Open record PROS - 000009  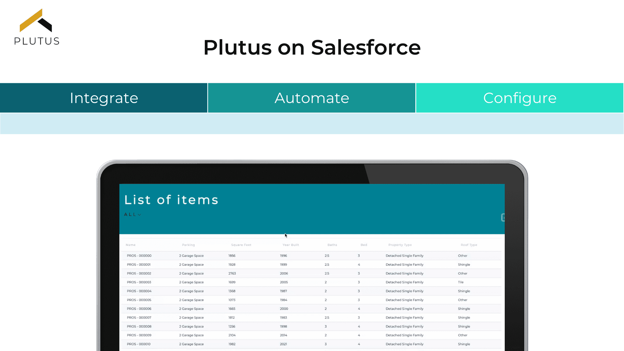click(139, 335)
